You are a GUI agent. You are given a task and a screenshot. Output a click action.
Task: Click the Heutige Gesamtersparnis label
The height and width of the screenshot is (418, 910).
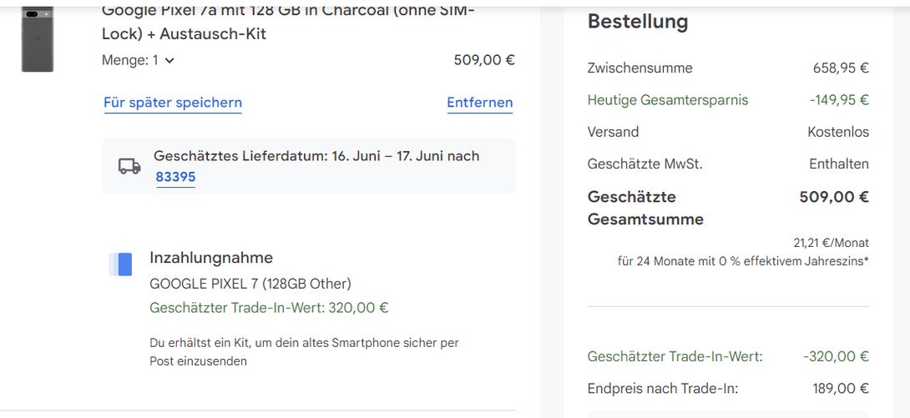tap(667, 100)
